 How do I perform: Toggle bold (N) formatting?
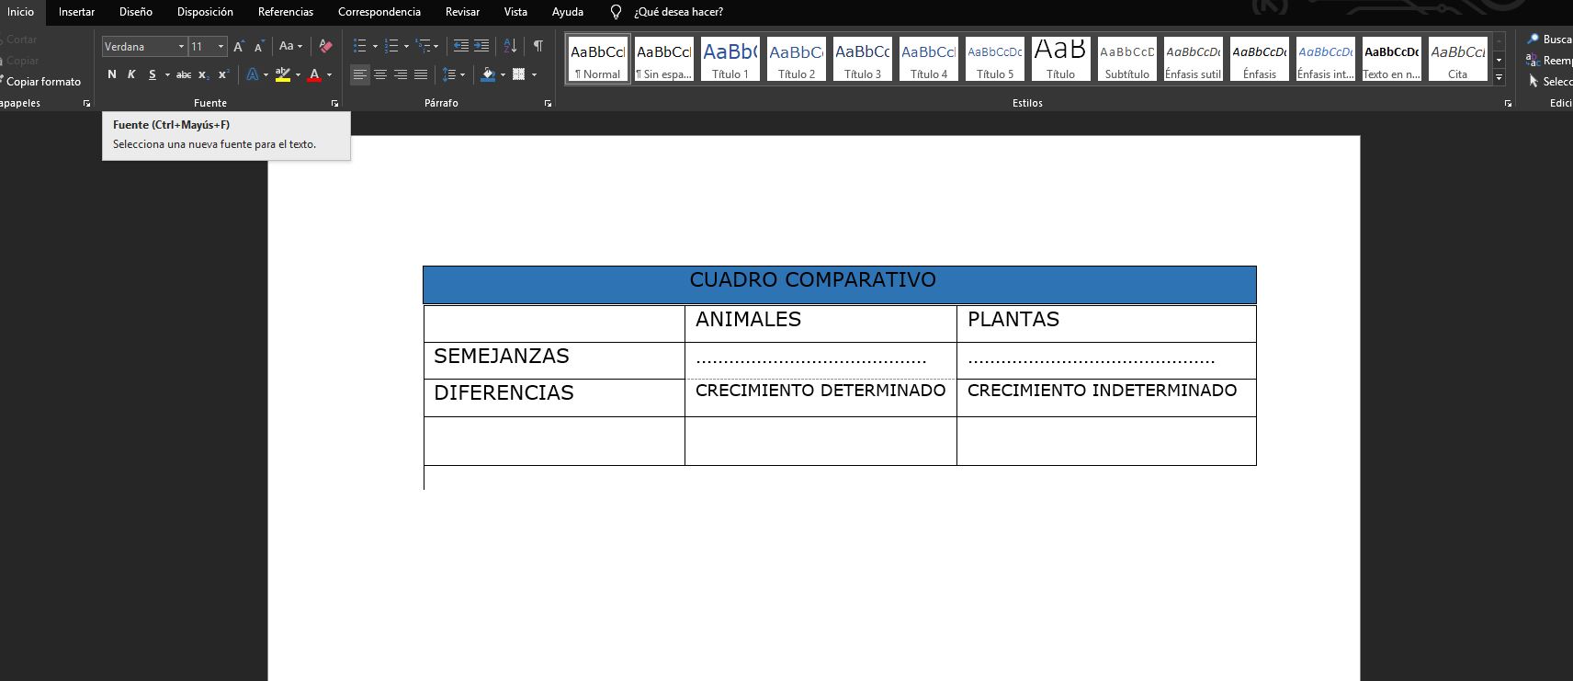(x=112, y=74)
